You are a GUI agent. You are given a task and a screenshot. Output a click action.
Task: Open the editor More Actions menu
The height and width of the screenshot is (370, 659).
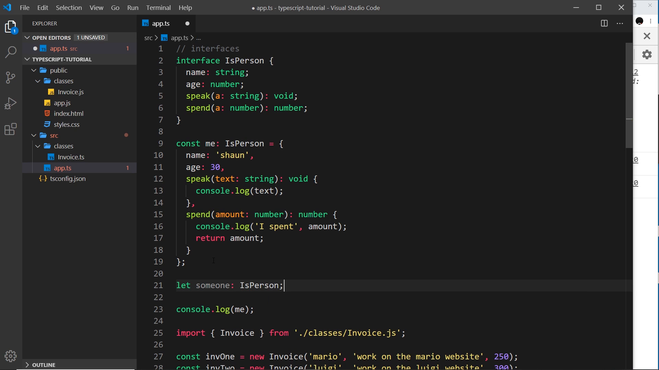pos(620,23)
